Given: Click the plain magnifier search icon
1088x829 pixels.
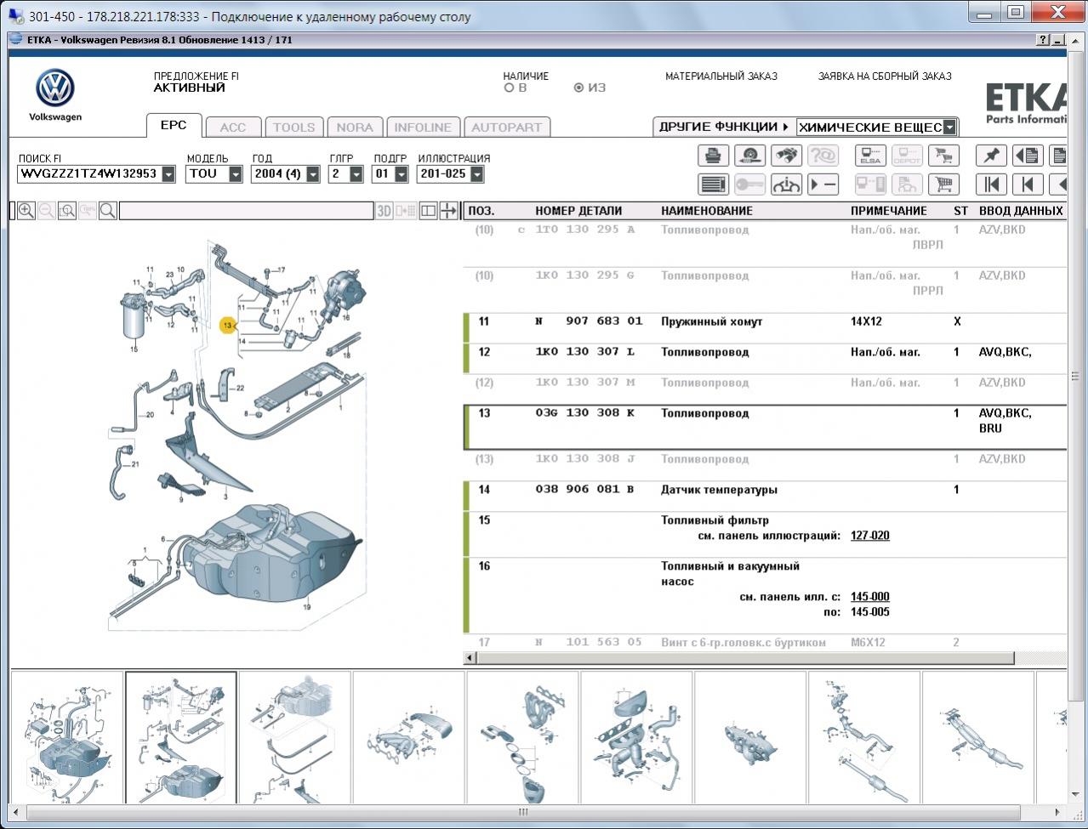Looking at the screenshot, I should point(108,211).
